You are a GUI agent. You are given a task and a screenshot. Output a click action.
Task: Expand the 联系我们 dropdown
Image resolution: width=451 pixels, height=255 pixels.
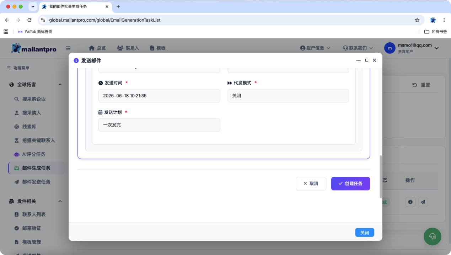pos(358,48)
